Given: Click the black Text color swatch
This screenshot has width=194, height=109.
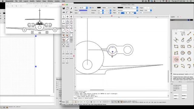Looking at the screenshot, I should pos(120,8).
